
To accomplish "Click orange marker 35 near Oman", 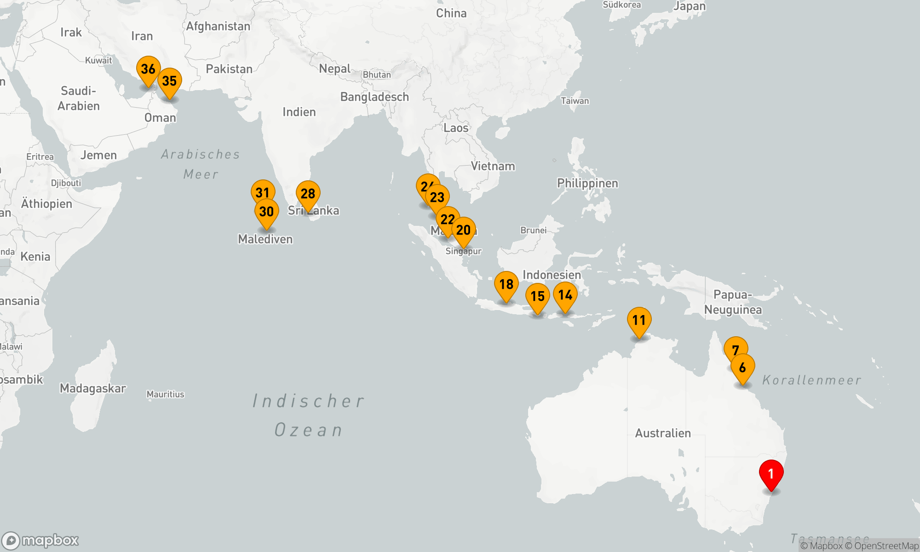I will coord(170,81).
